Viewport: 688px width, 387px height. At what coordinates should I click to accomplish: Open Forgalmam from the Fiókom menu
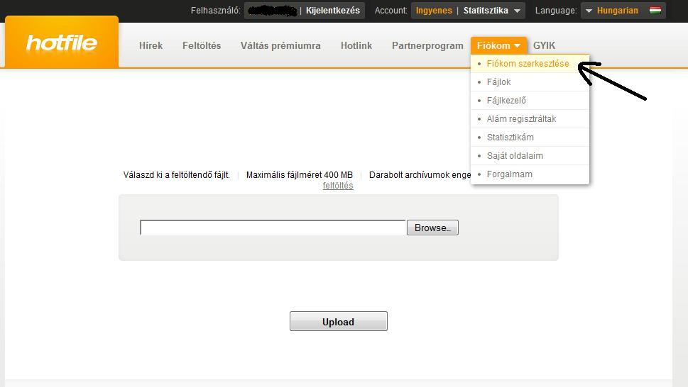(530, 174)
